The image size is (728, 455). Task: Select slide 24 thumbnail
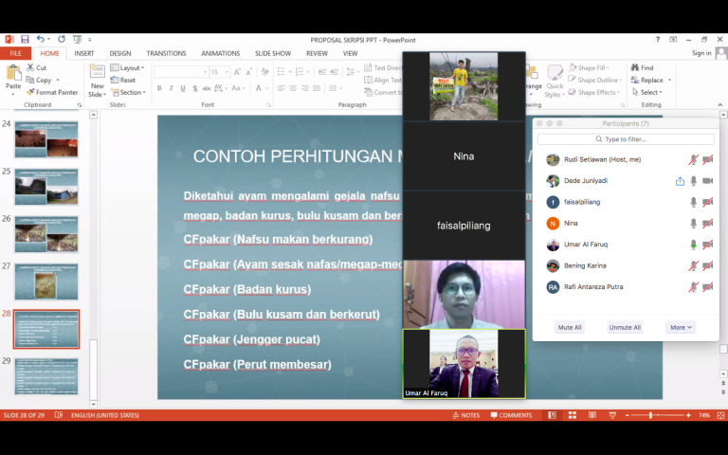click(46, 139)
